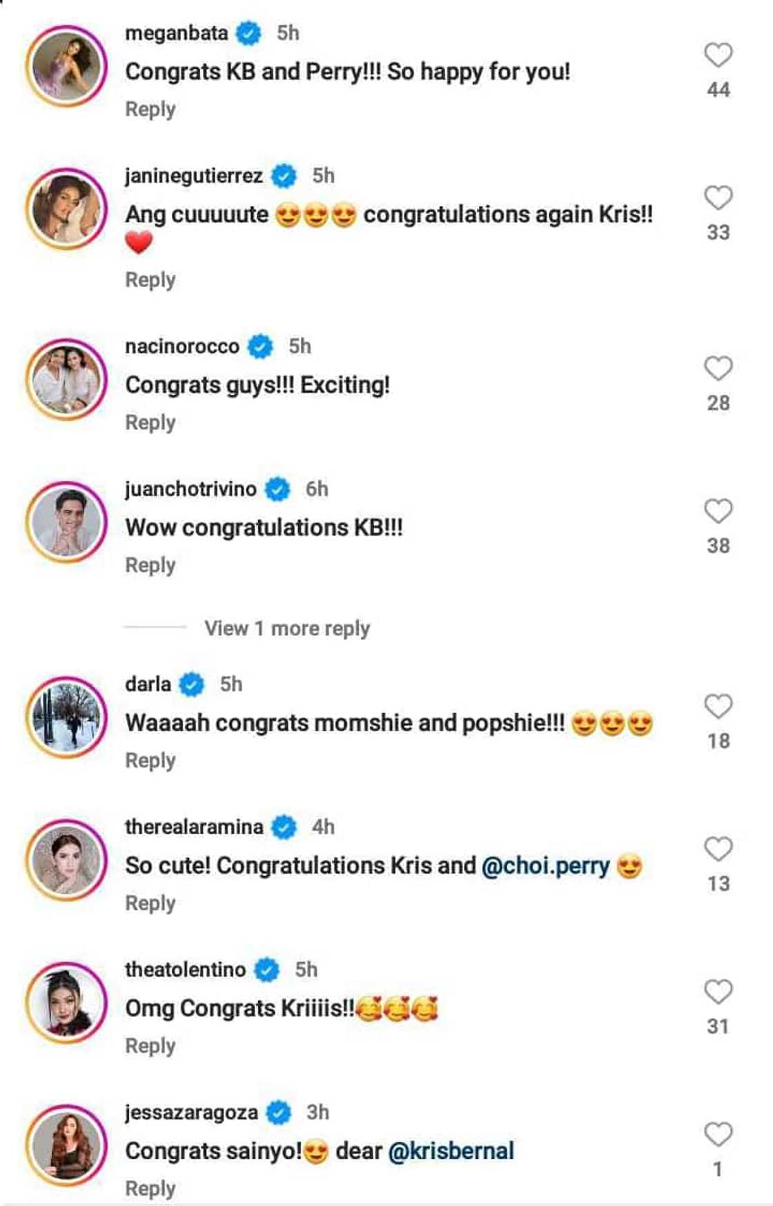Open darla's snowy profile picture
773x1206 pixels.
66,718
